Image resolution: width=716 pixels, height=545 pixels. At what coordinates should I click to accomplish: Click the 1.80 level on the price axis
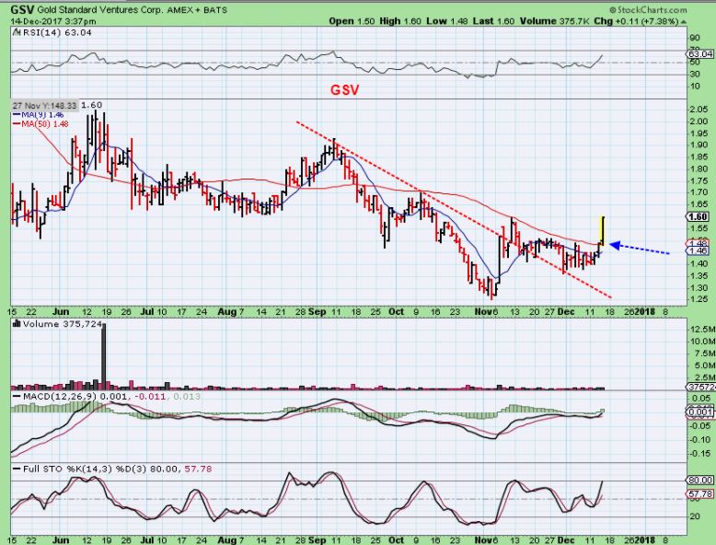[x=699, y=169]
